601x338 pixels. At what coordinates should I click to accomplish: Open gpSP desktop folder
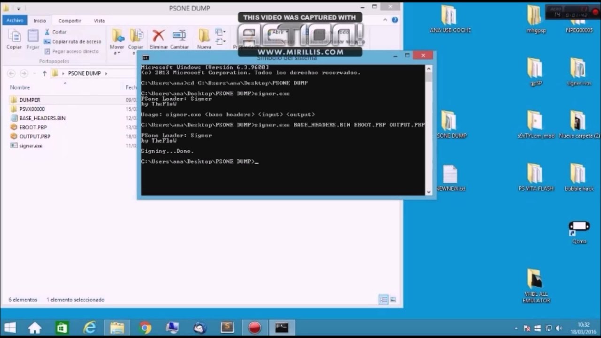(535, 72)
